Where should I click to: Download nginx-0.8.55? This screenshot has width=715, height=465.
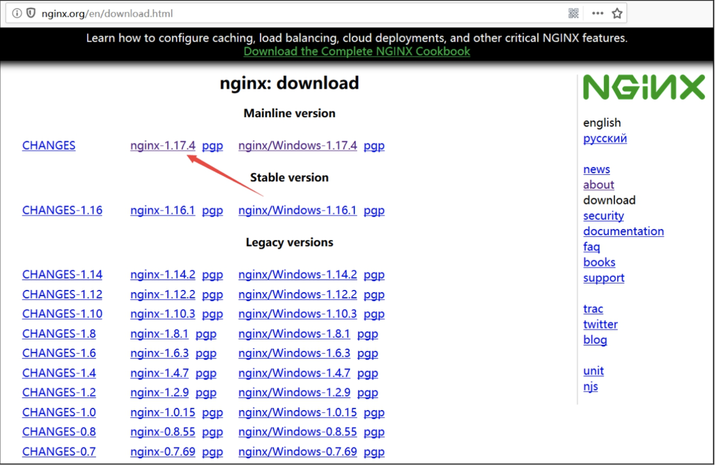163,432
